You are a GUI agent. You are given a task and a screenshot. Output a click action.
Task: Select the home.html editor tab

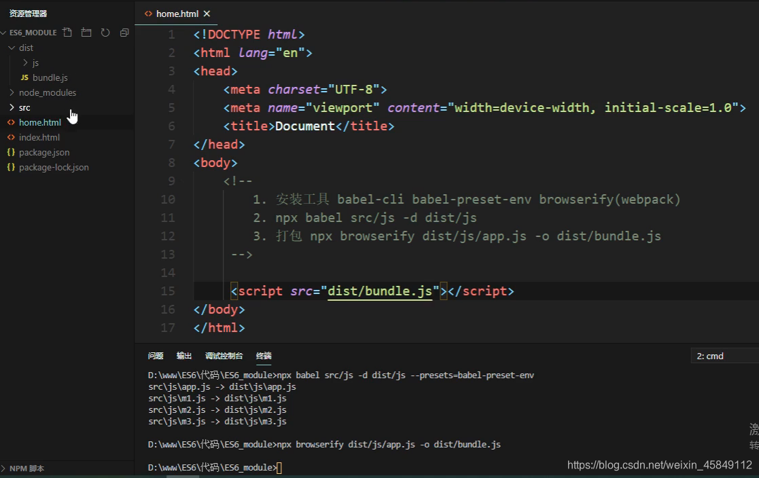coord(177,14)
